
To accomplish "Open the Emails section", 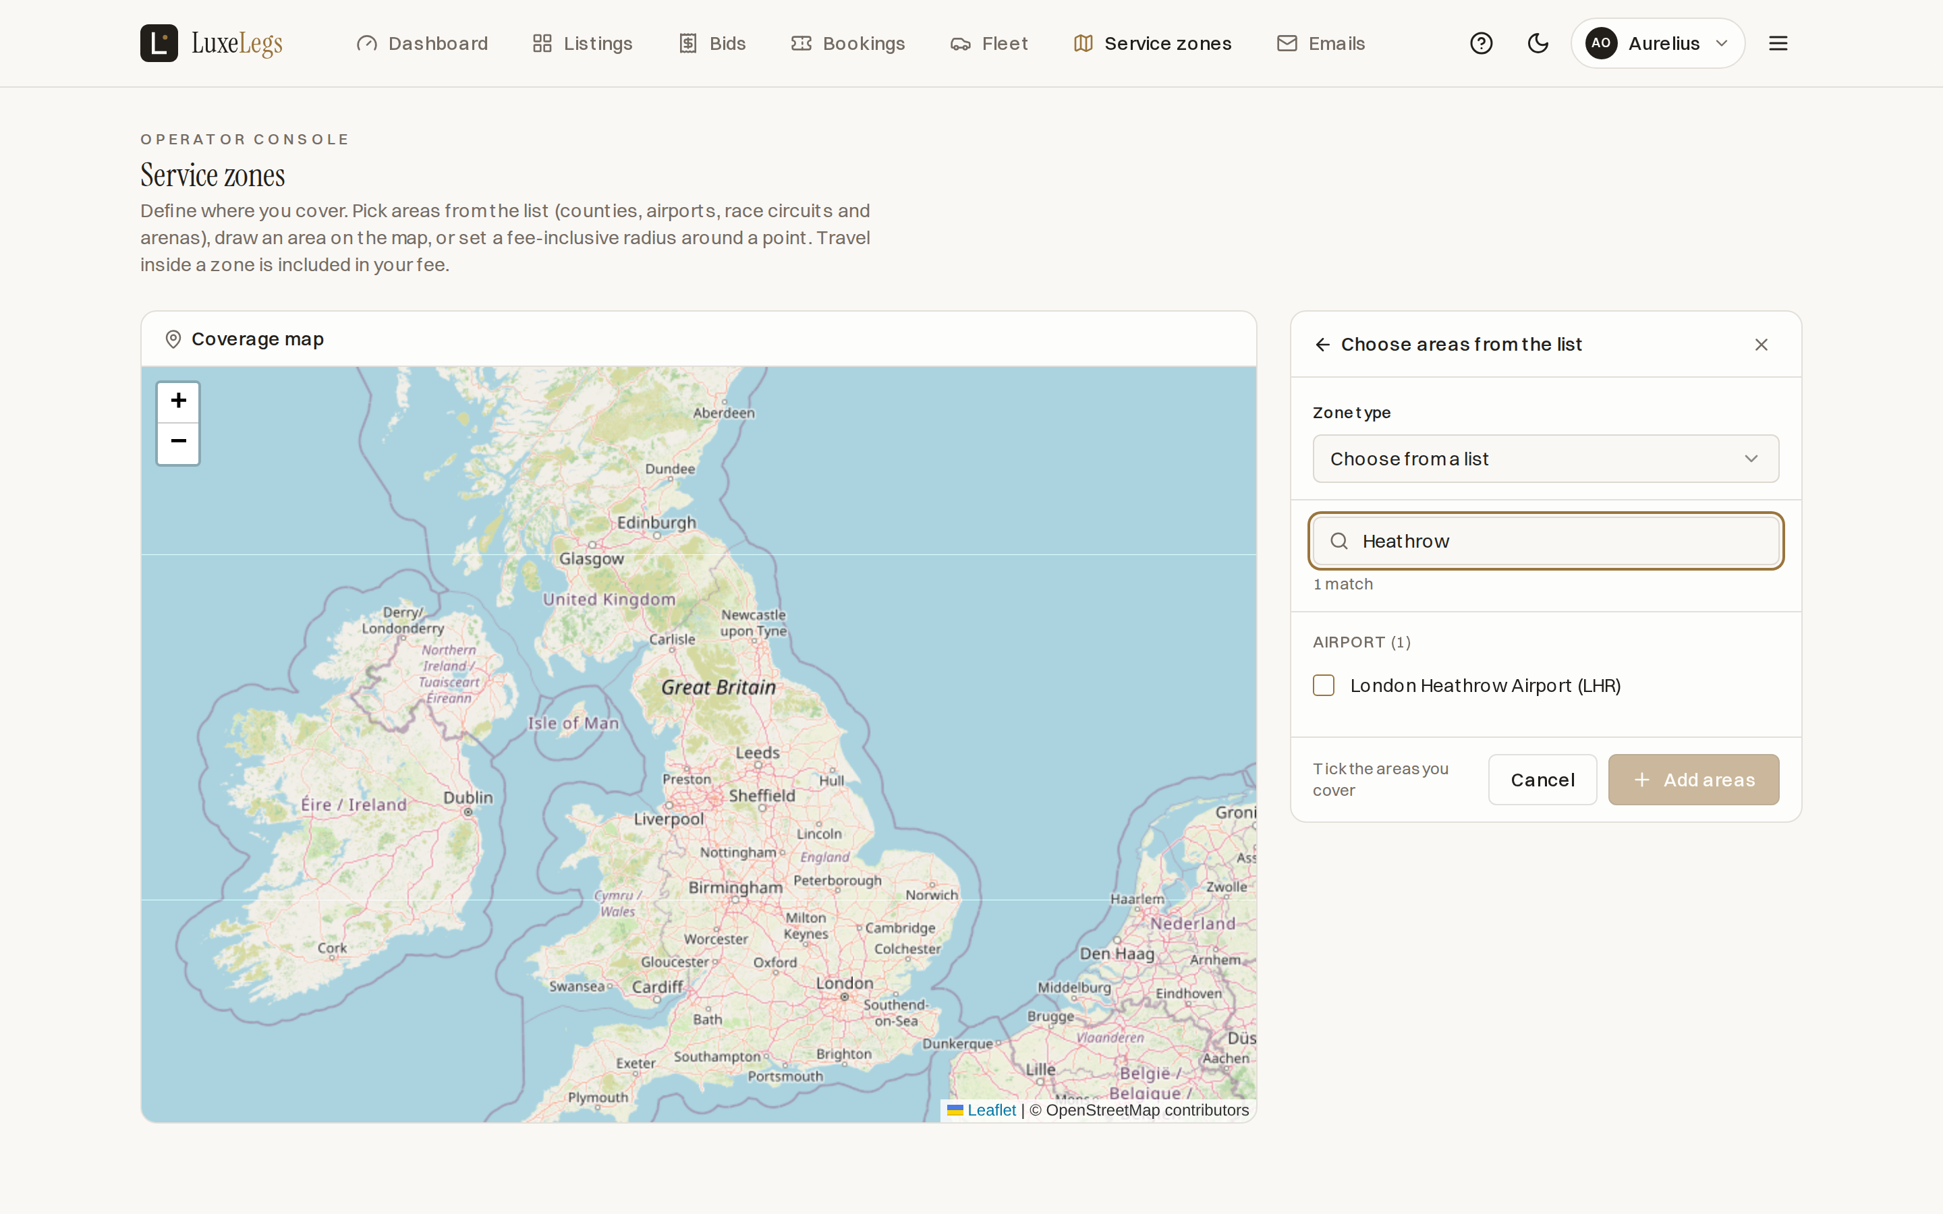I will 1321,43.
